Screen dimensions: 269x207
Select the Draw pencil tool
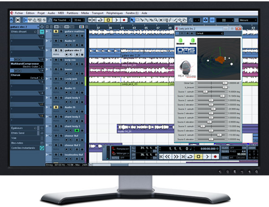(x=170, y=20)
